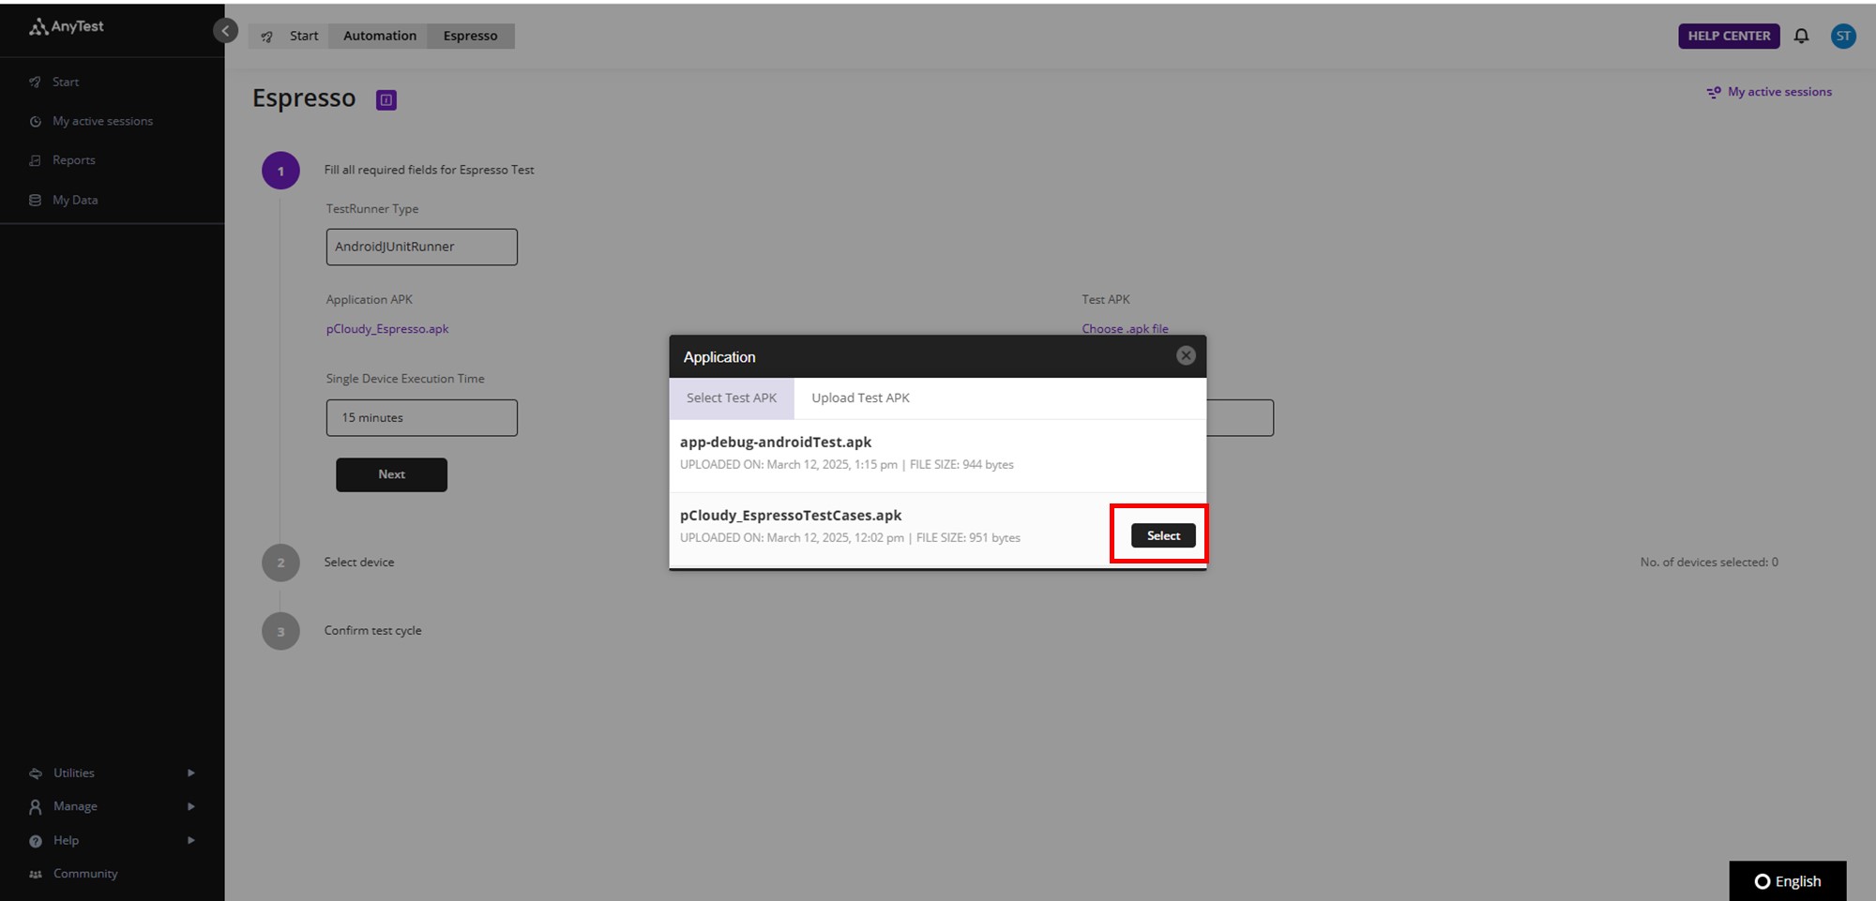1876x901 pixels.
Task: Click step 1 circle
Action: coord(280,171)
